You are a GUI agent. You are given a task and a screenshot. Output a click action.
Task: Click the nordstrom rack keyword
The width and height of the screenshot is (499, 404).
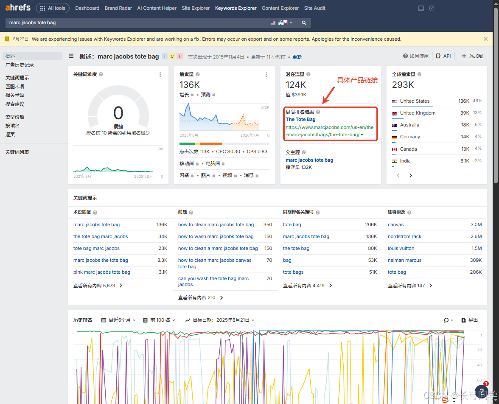[404, 236]
